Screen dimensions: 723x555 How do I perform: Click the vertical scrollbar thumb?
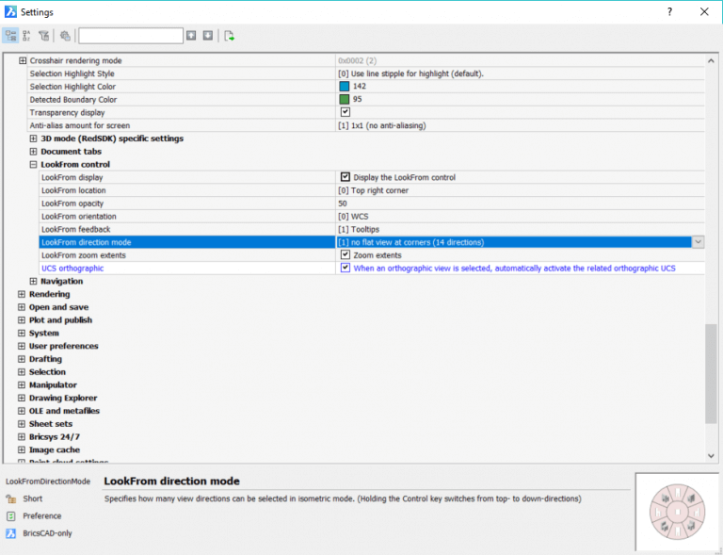click(711, 374)
